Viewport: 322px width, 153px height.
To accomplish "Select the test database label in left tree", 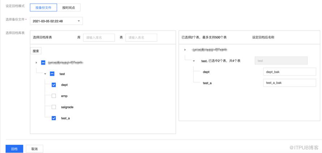I will (x=62, y=74).
